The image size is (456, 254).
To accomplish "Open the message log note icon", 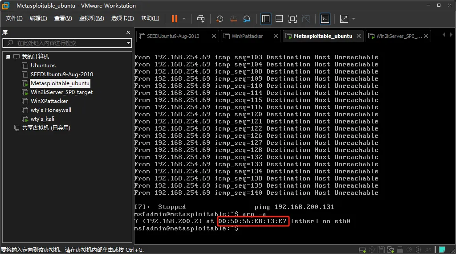I will (x=442, y=250).
